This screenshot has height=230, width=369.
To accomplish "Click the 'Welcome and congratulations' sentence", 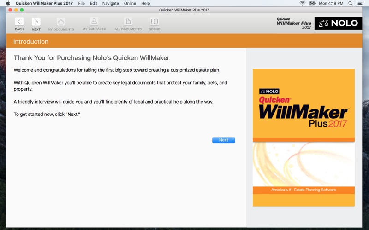I will click(117, 70).
